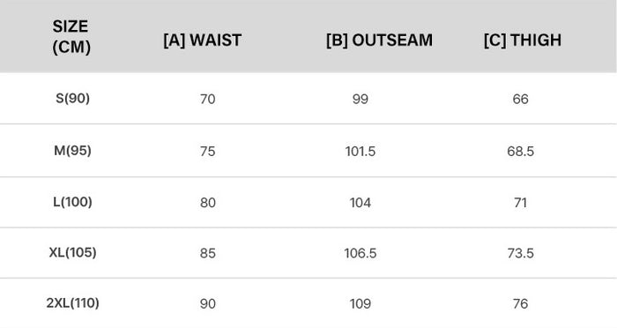Click the SIZE (CM) column header

point(71,37)
